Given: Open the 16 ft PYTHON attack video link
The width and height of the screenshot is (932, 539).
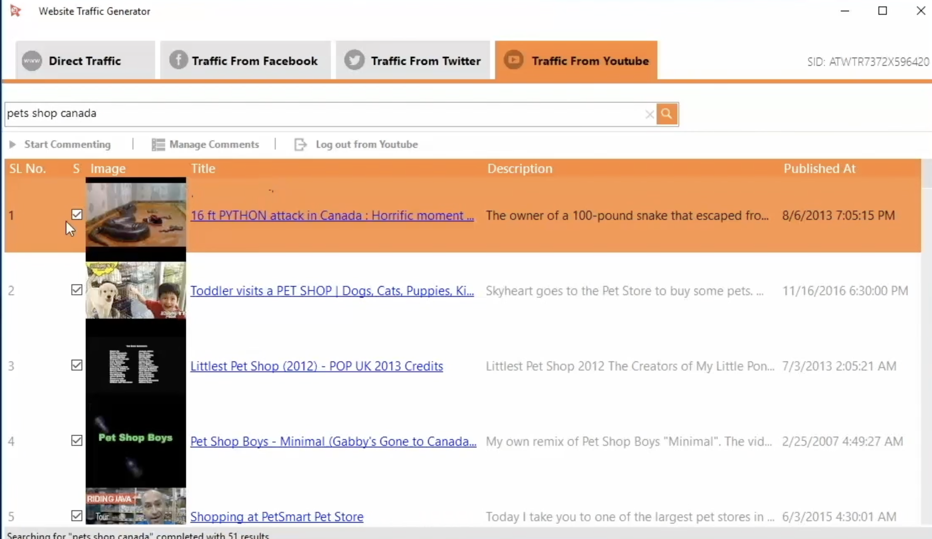Looking at the screenshot, I should (332, 215).
